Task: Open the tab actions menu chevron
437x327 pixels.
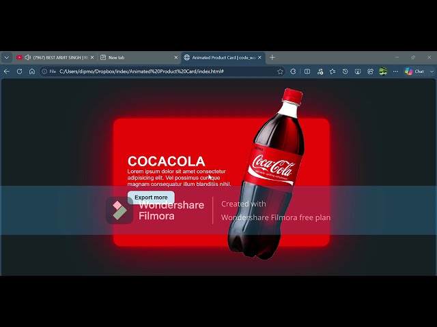Action: coord(7,57)
